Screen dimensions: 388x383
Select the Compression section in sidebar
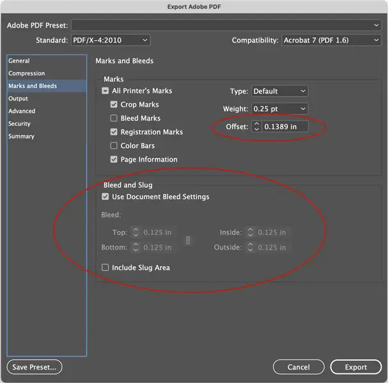coord(27,73)
